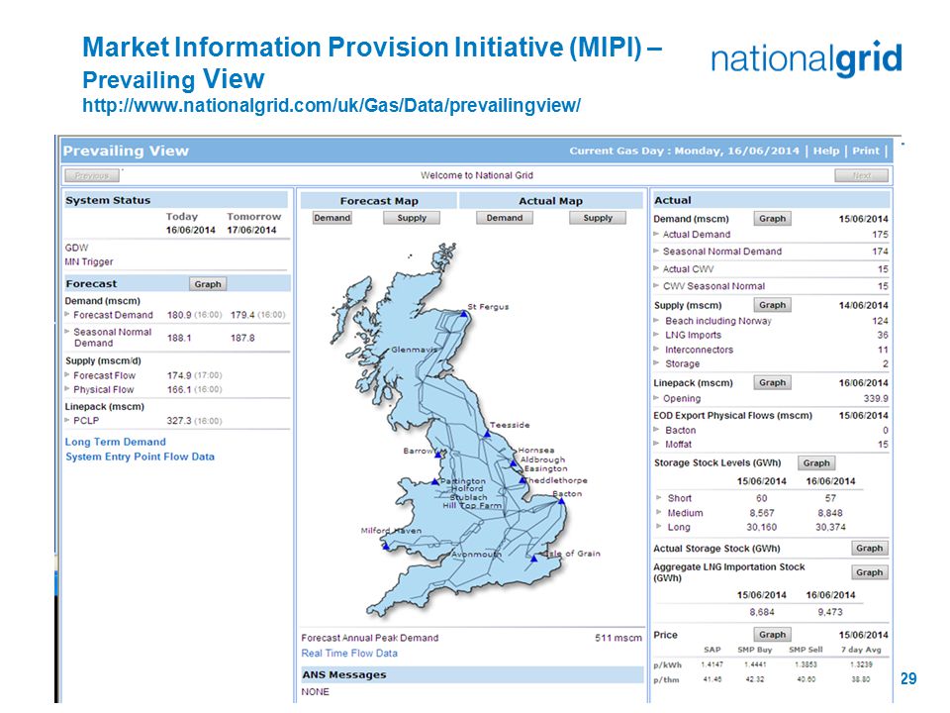This screenshot has width=950, height=713.
Task: Expand the Short storage stock row arrow
Action: pyautogui.click(x=659, y=497)
